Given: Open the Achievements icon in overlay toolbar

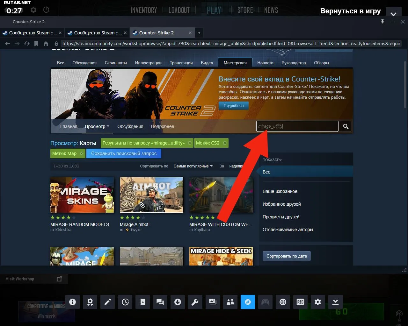Looking at the screenshot, I should [x=90, y=302].
